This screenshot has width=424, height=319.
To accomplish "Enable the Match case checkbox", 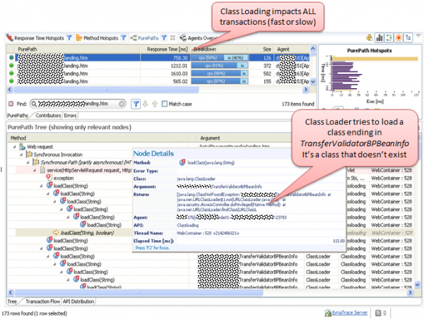I will pyautogui.click(x=165, y=104).
